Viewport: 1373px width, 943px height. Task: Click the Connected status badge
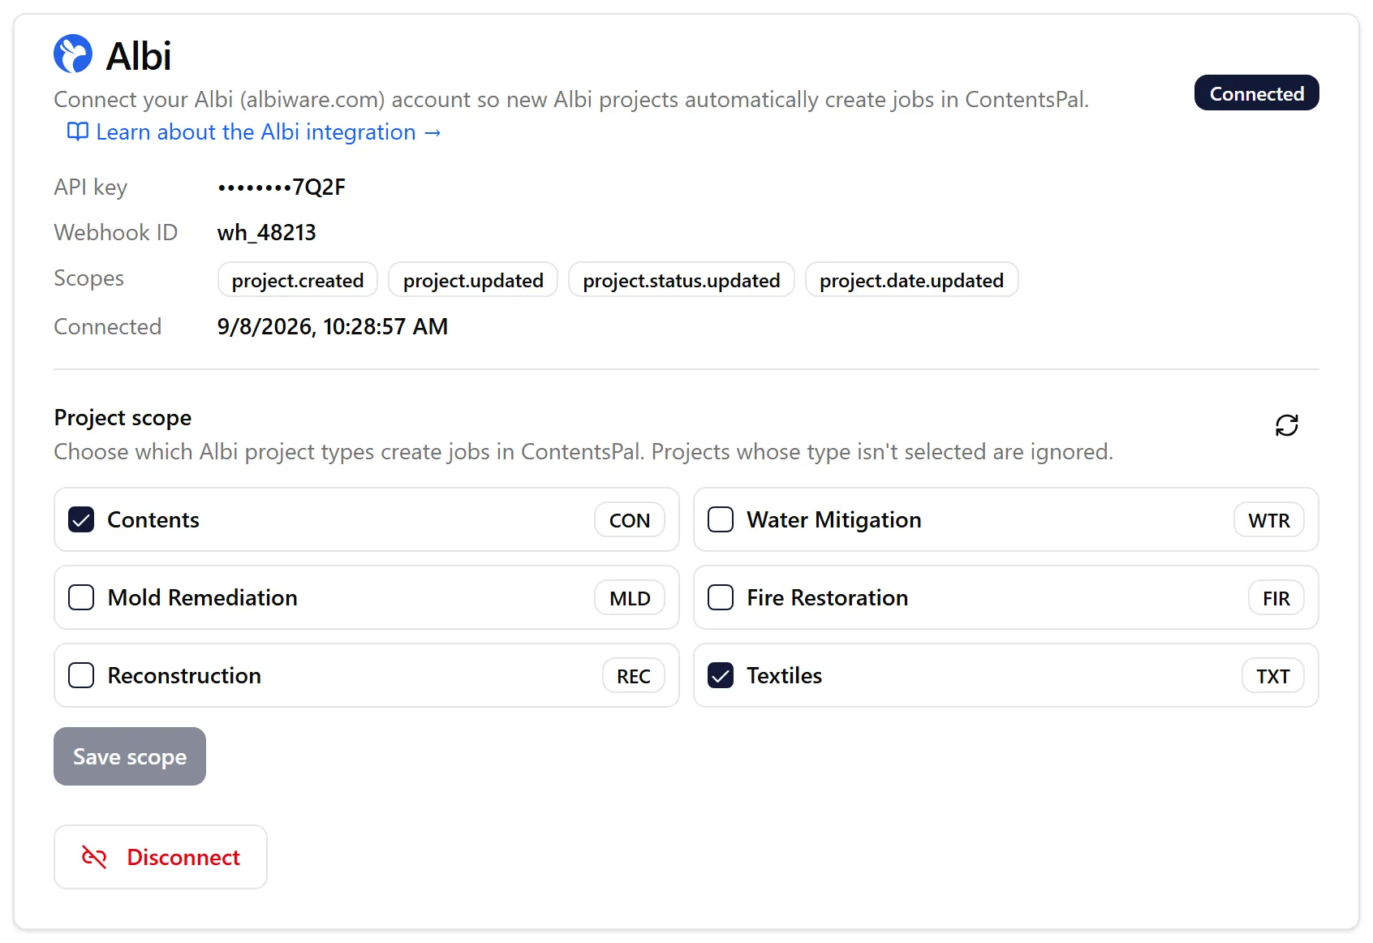1256,93
